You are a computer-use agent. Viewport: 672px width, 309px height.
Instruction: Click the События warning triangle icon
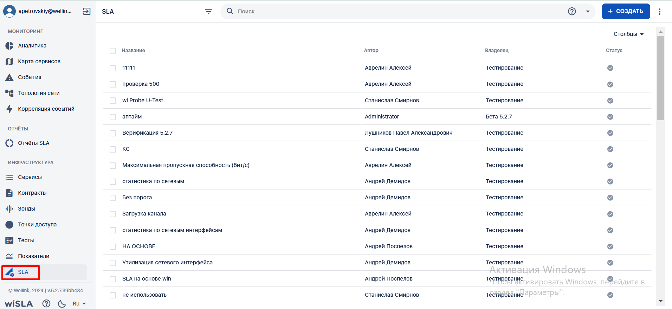[9, 77]
